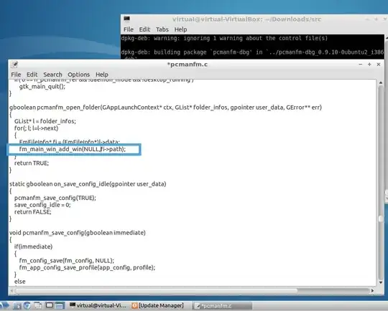Click the 'fm_config_save(fm_config, NULL);' line
Screen dimensions: 388x311
click(x=67, y=261)
